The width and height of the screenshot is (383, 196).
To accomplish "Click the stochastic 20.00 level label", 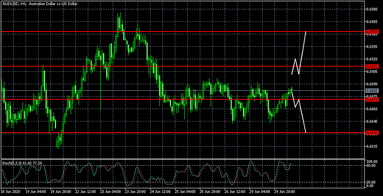I will tap(372, 182).
